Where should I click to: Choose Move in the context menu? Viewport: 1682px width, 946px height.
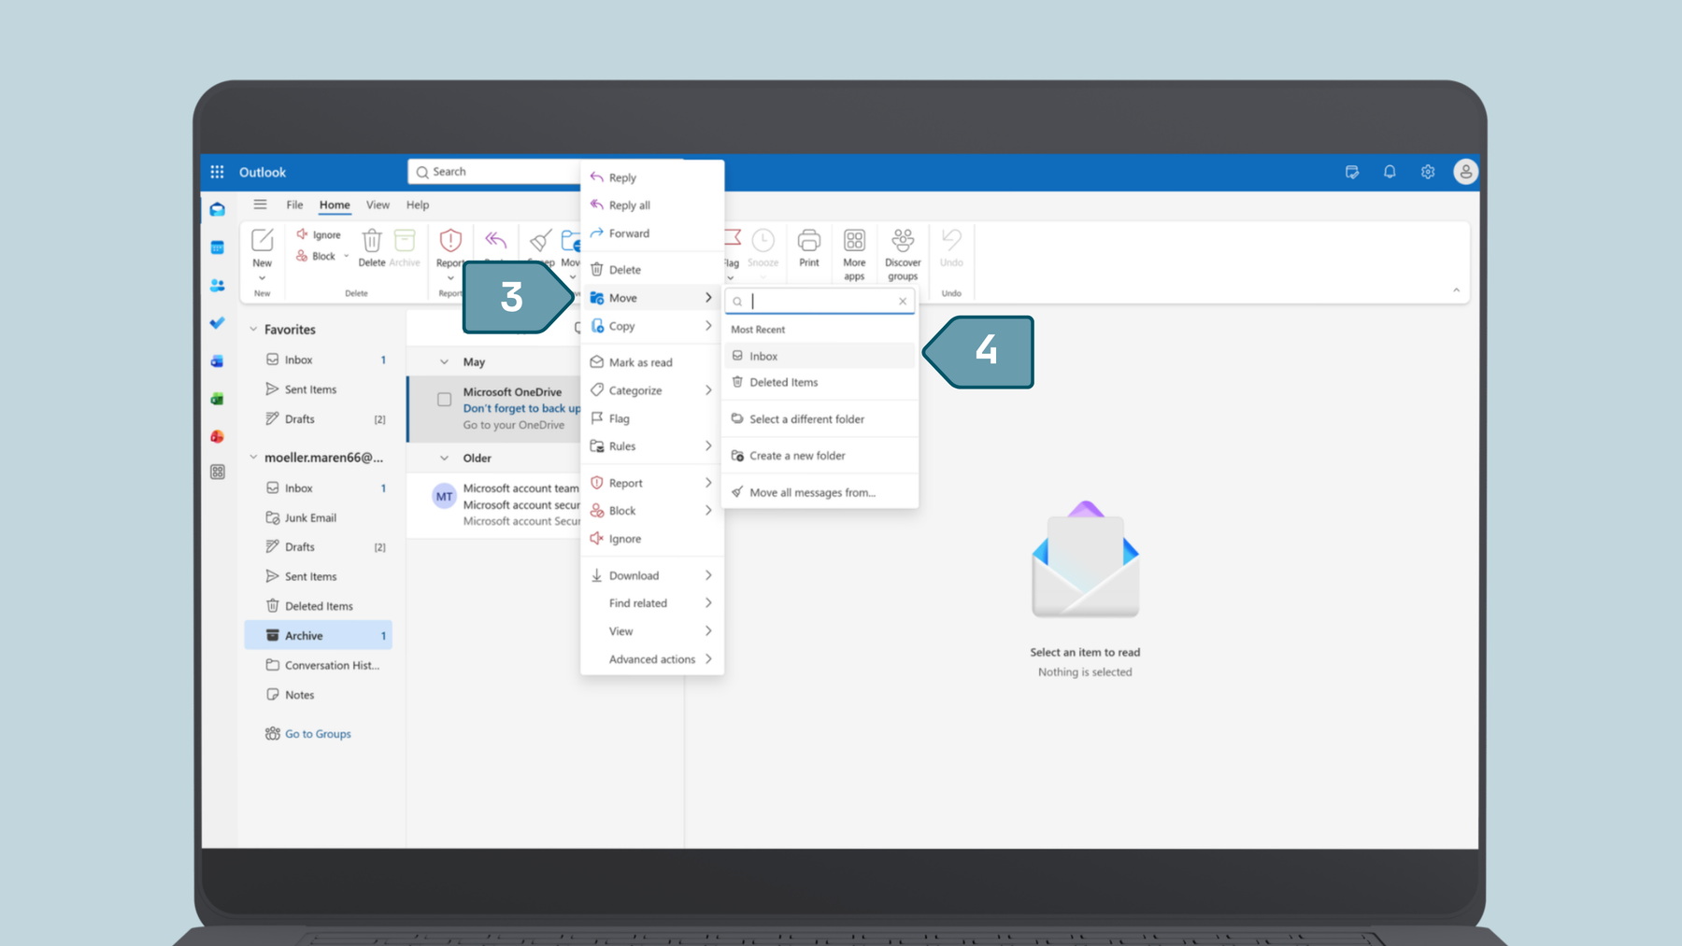click(x=652, y=298)
